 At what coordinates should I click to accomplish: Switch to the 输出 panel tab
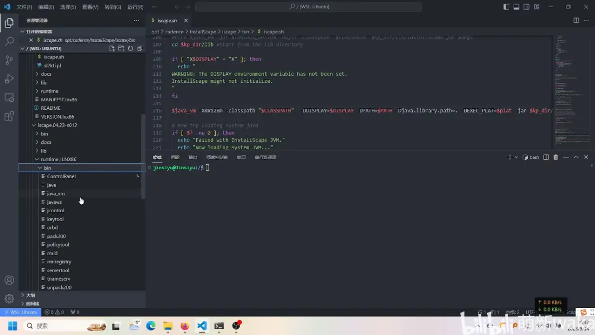[x=193, y=157]
